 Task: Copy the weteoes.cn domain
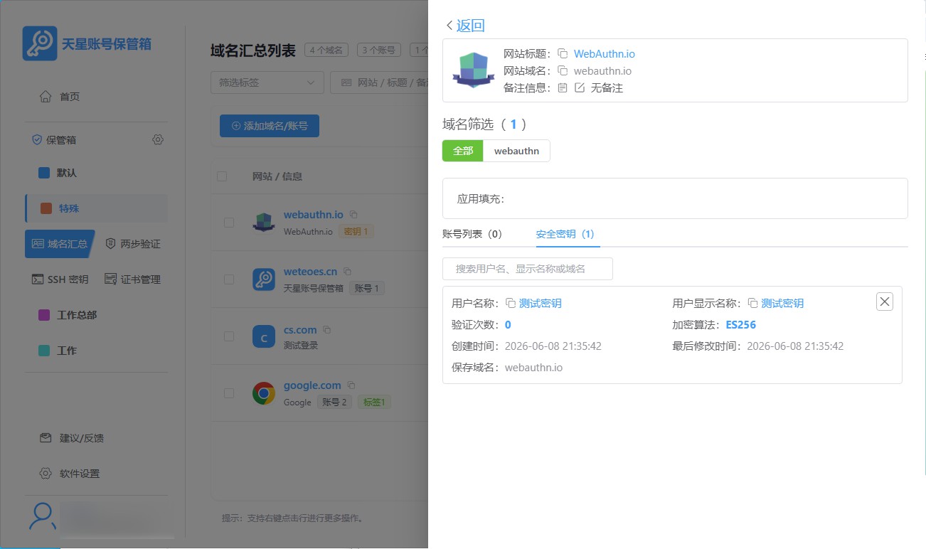pyautogui.click(x=347, y=272)
